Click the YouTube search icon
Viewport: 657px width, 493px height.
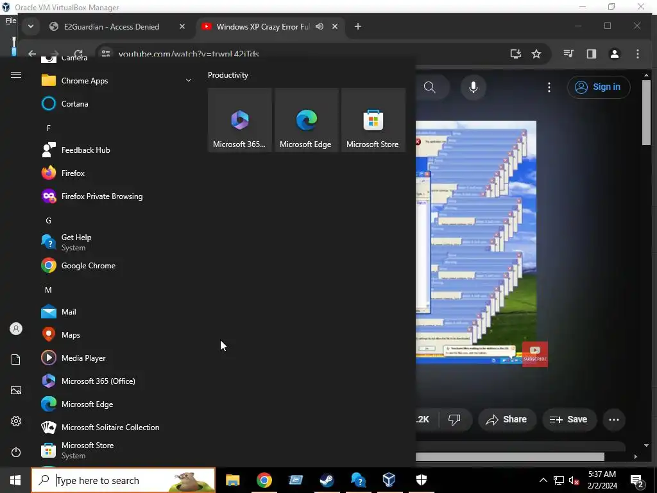click(430, 87)
